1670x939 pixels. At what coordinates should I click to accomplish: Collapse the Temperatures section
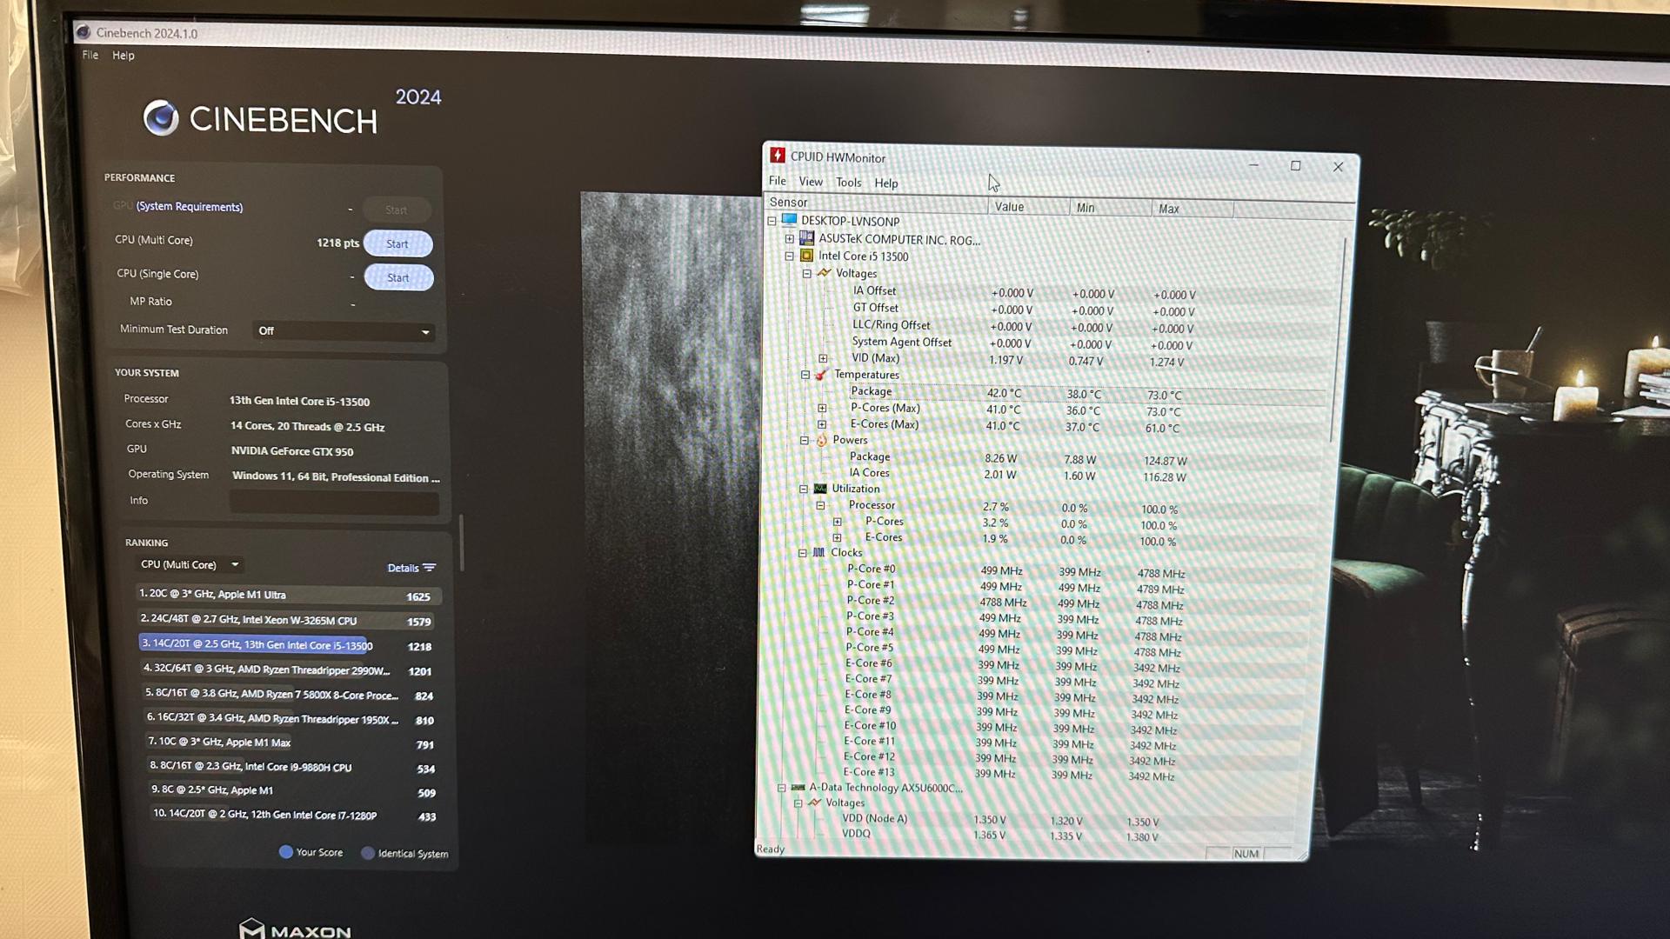(x=805, y=375)
